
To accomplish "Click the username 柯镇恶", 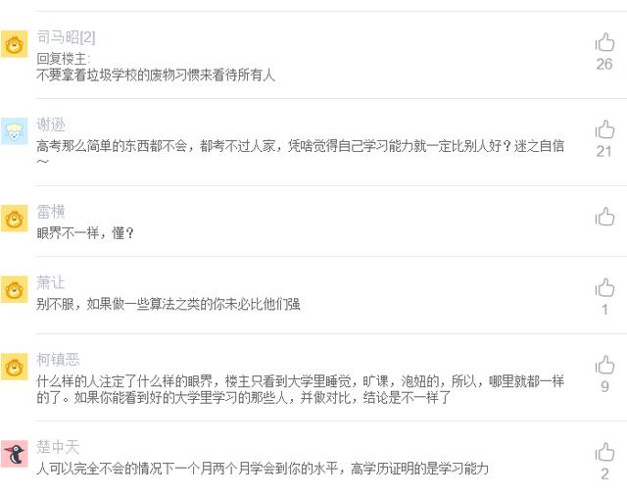I will [x=58, y=360].
